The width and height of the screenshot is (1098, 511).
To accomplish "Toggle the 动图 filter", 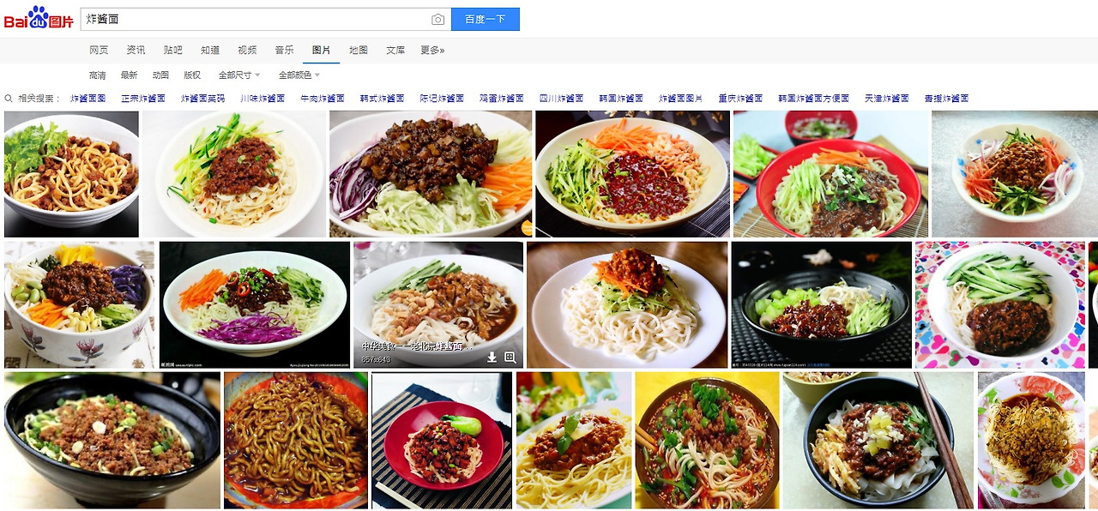I will pos(160,75).
